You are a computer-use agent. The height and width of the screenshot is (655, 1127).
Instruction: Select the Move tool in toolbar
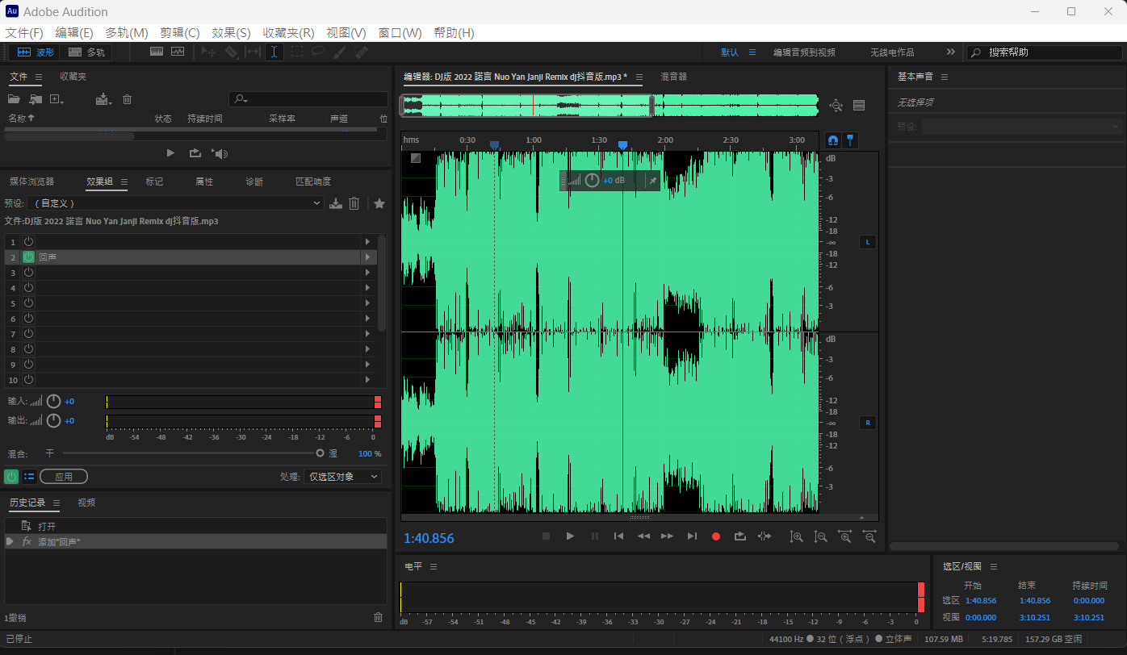(208, 52)
